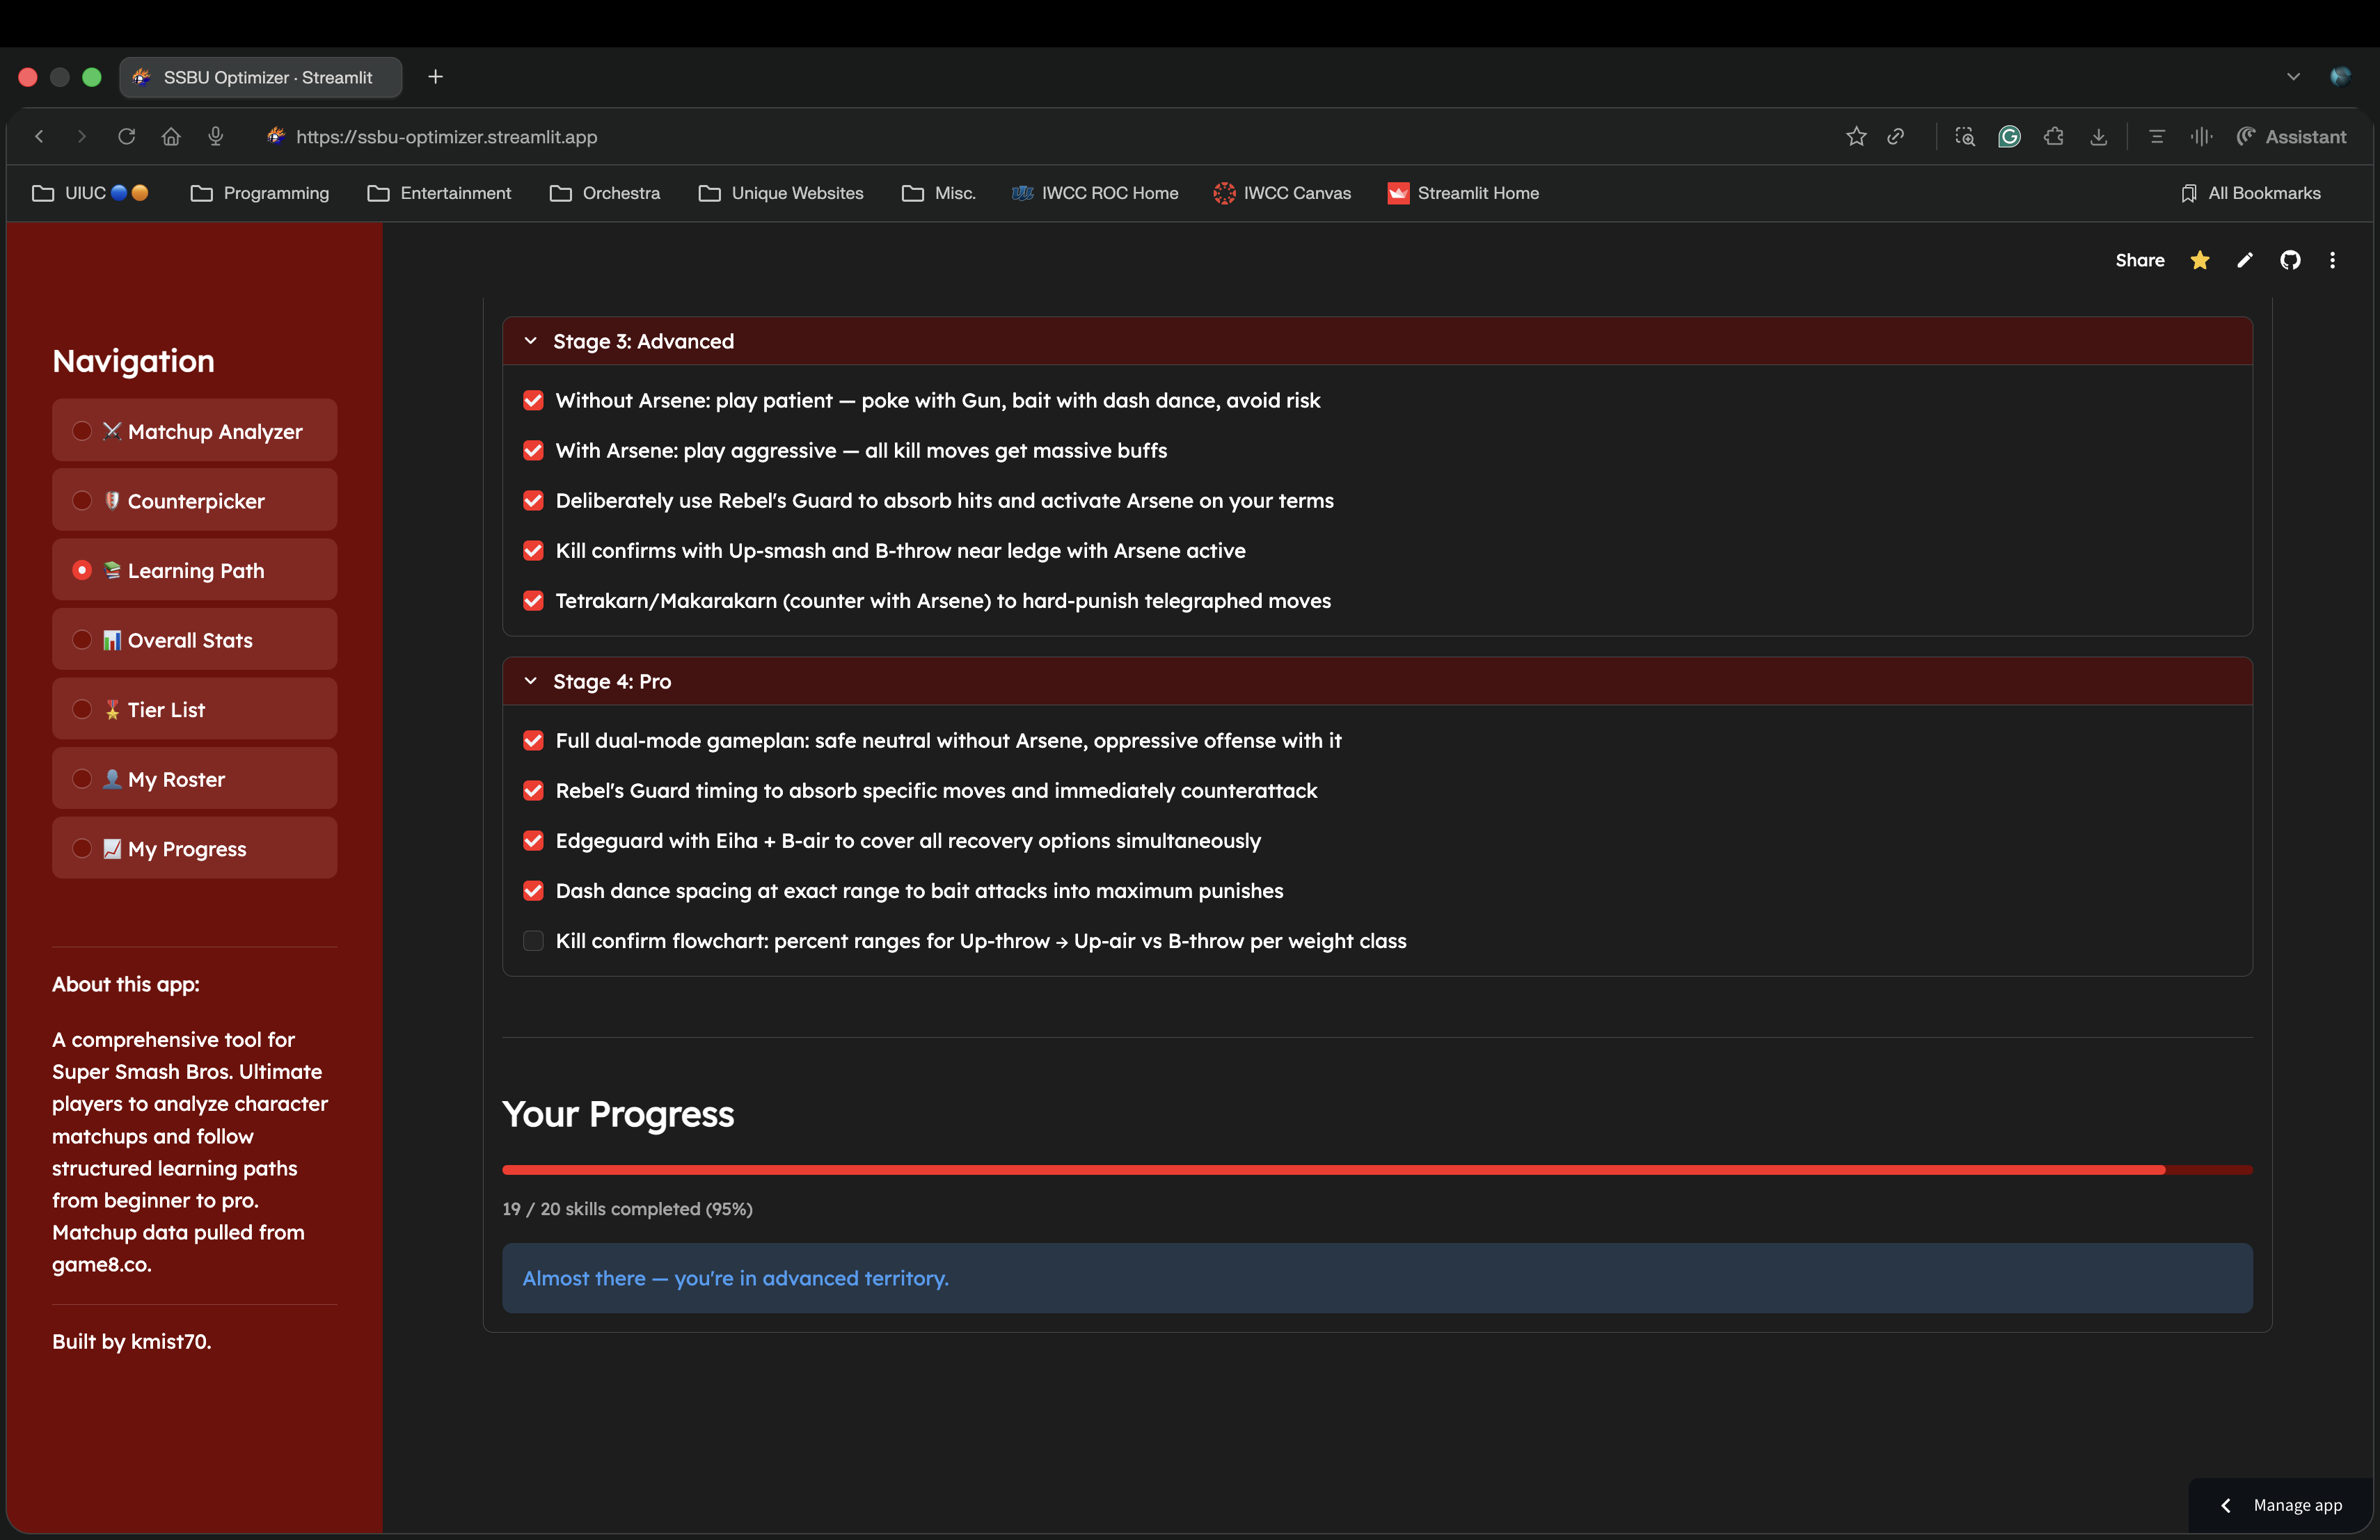Navigate back with the back arrow

39,137
